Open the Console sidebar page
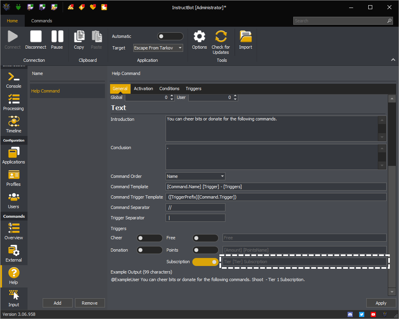This screenshot has height=319, width=399. pos(14,80)
